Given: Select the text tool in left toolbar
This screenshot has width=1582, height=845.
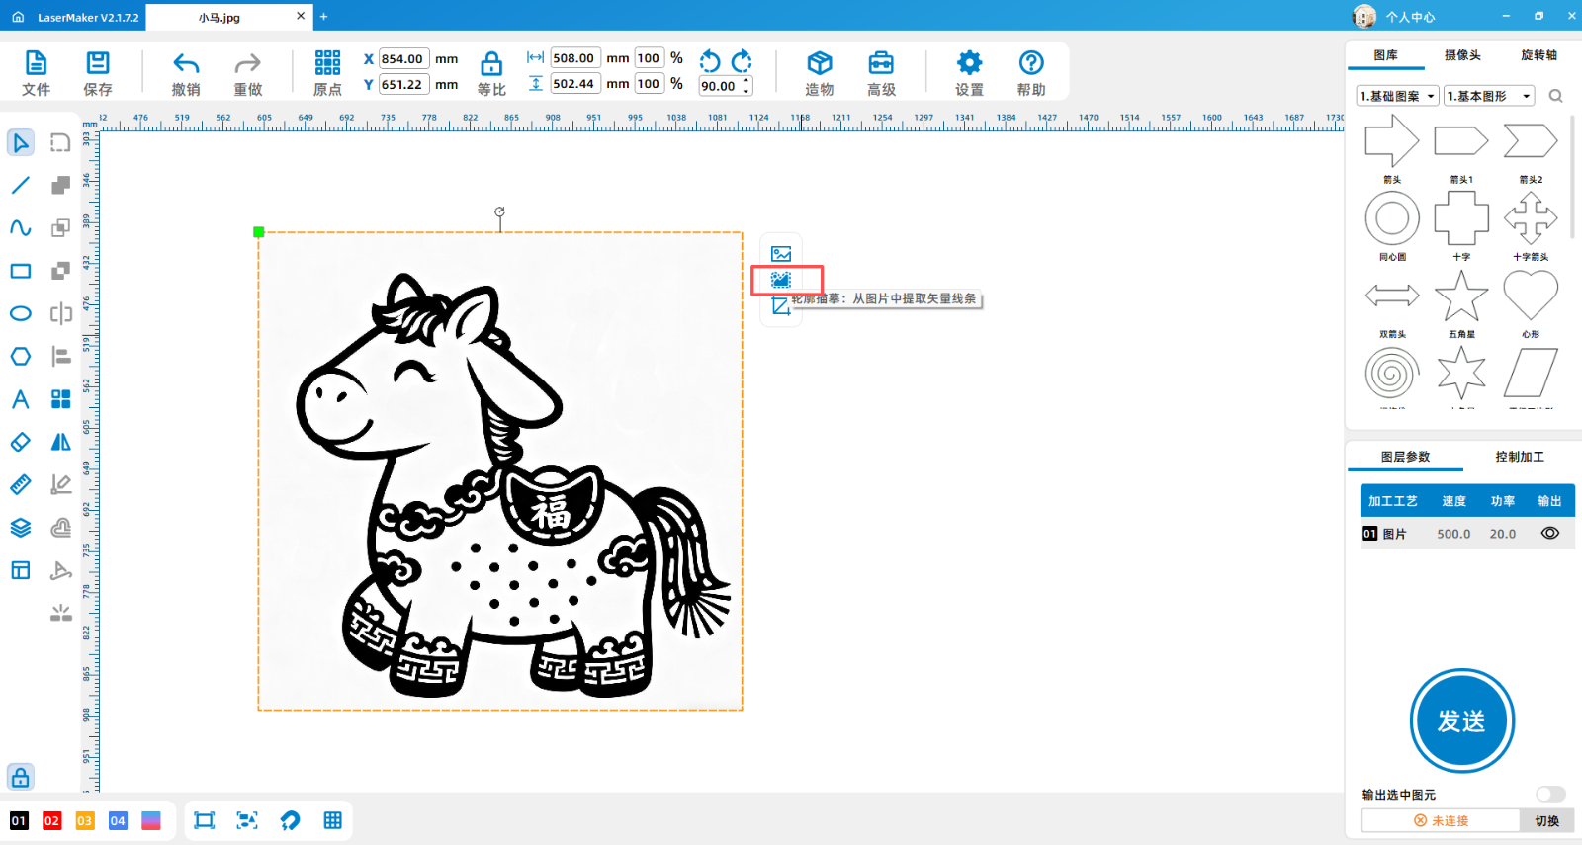Looking at the screenshot, I should click(x=20, y=399).
